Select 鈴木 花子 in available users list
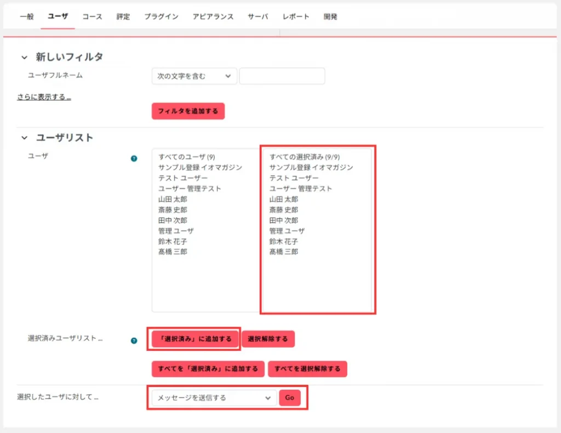The image size is (561, 433). click(x=173, y=241)
